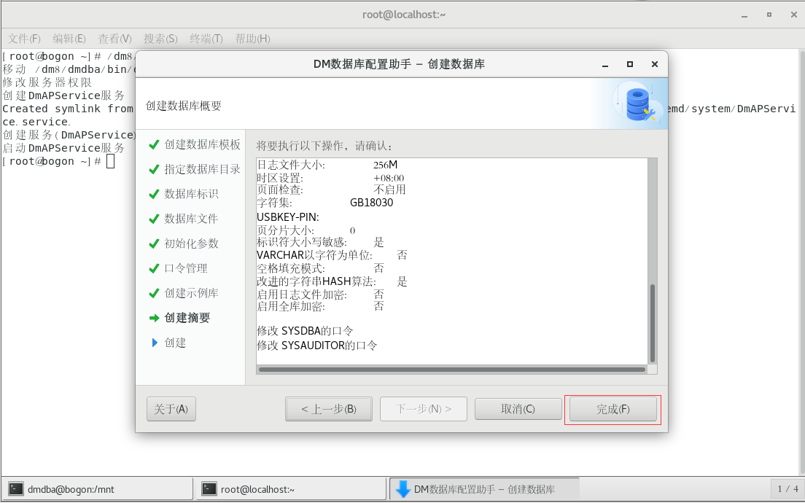Click blue triangle beside 创建 step
This screenshot has width=805, height=503.
[155, 343]
